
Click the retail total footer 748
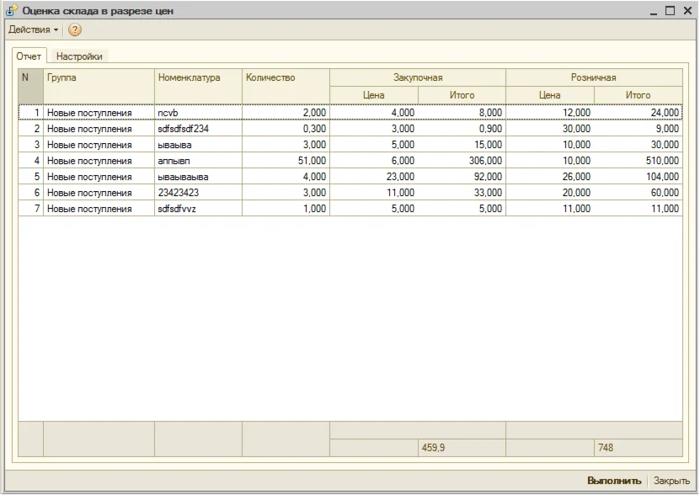(x=637, y=448)
